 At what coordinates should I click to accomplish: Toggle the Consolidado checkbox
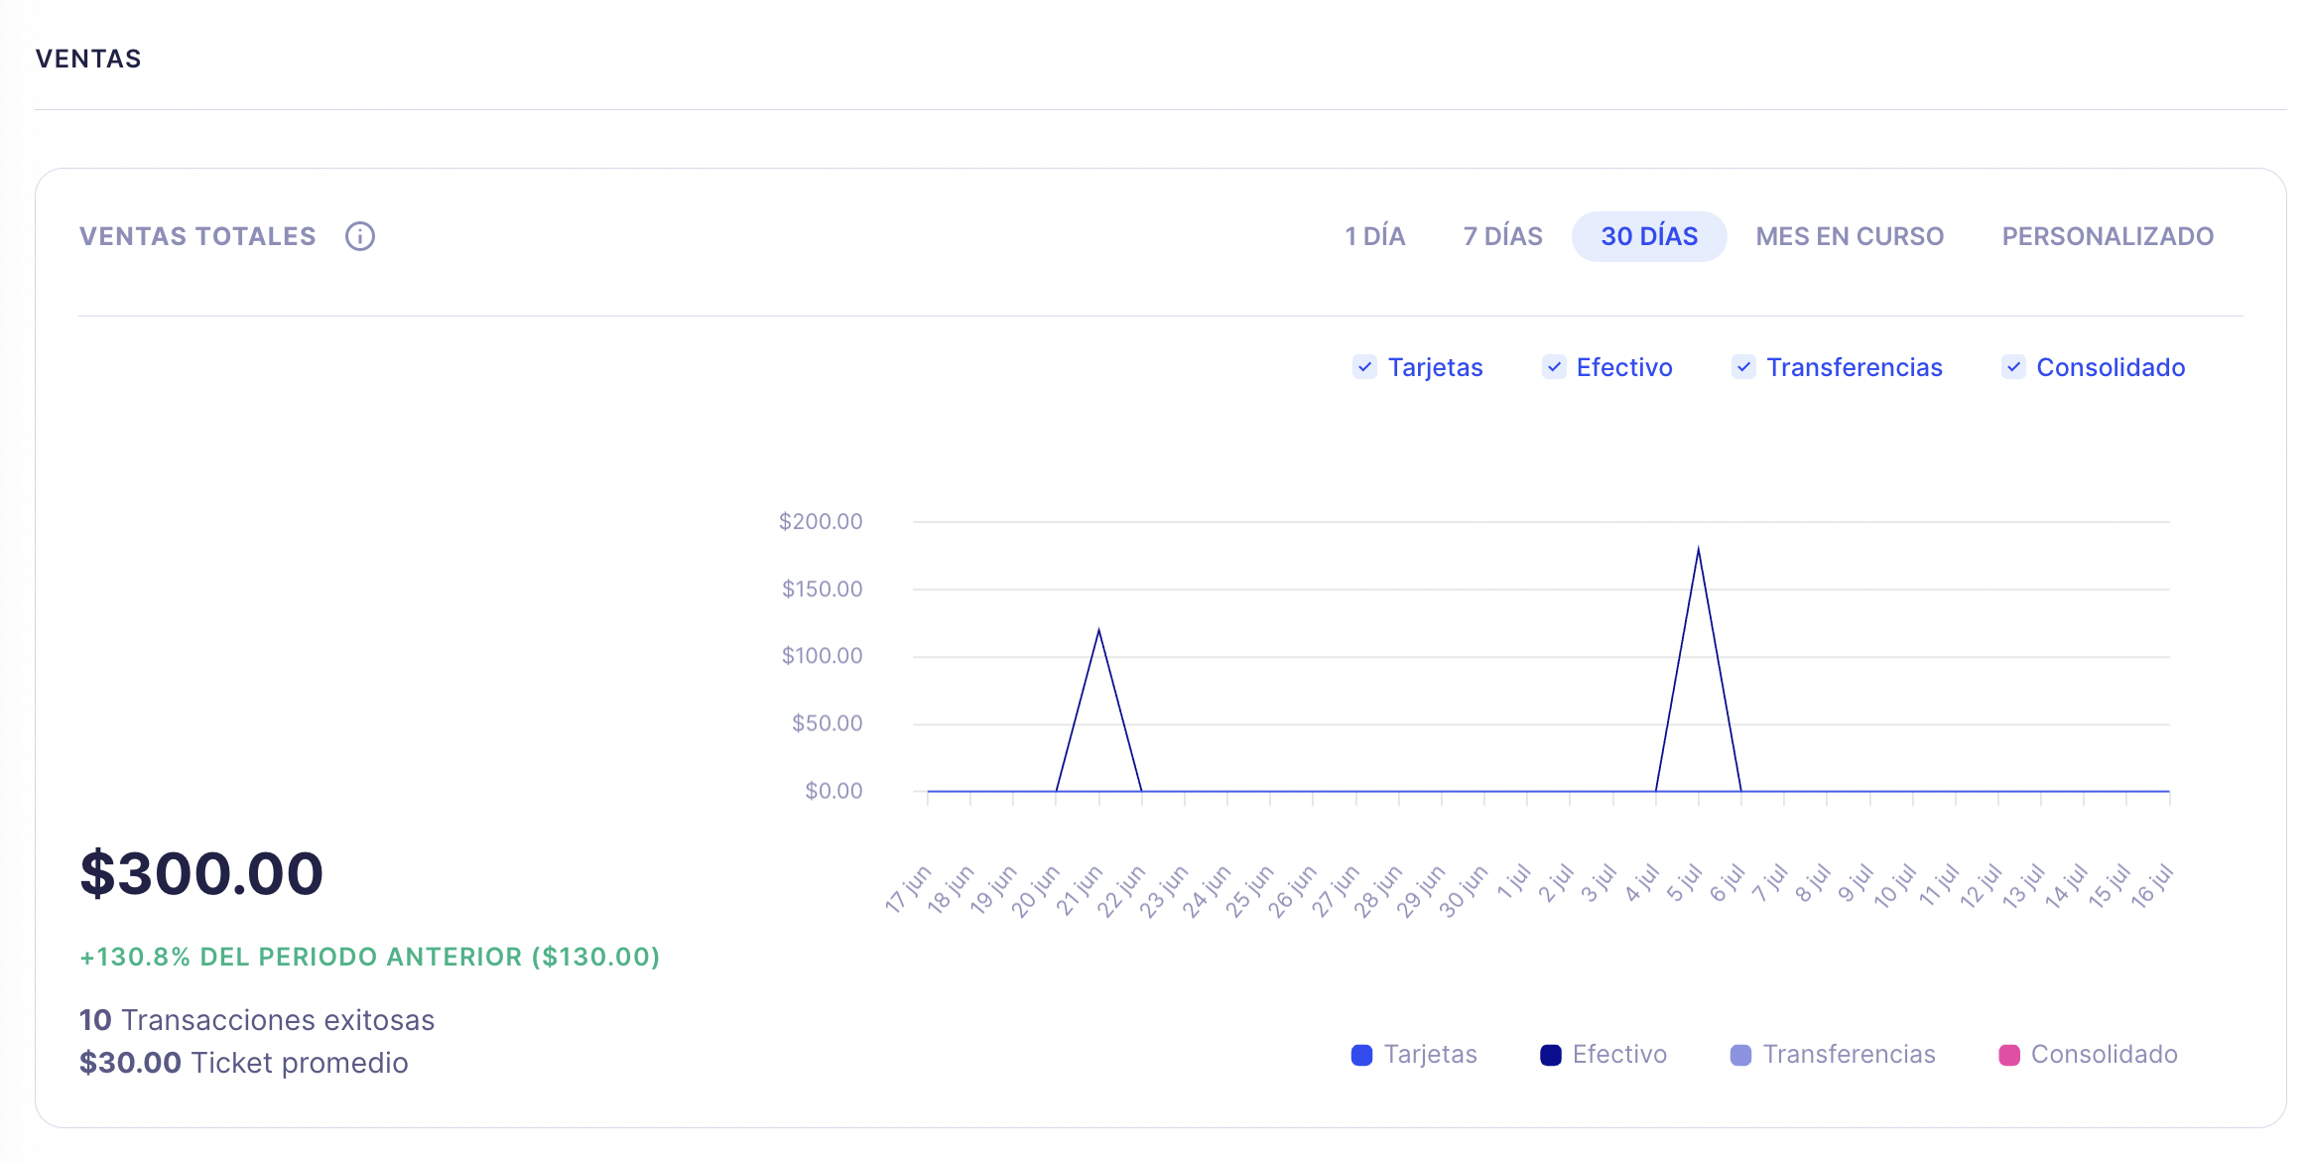point(2013,367)
